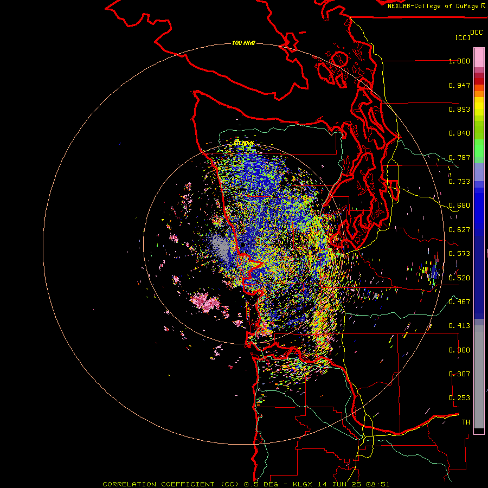Screen dimensions: 488x488
Task: Pick the bright green color bar segment
Action: tap(479, 148)
